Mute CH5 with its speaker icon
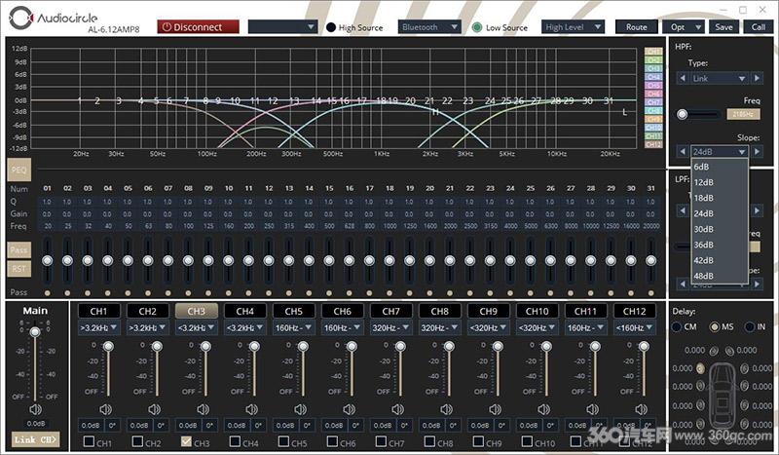This screenshot has width=779, height=455. [x=300, y=409]
